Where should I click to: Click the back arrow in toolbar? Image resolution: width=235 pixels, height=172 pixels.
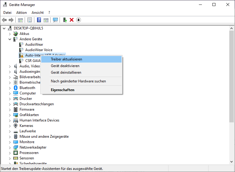[4, 20]
